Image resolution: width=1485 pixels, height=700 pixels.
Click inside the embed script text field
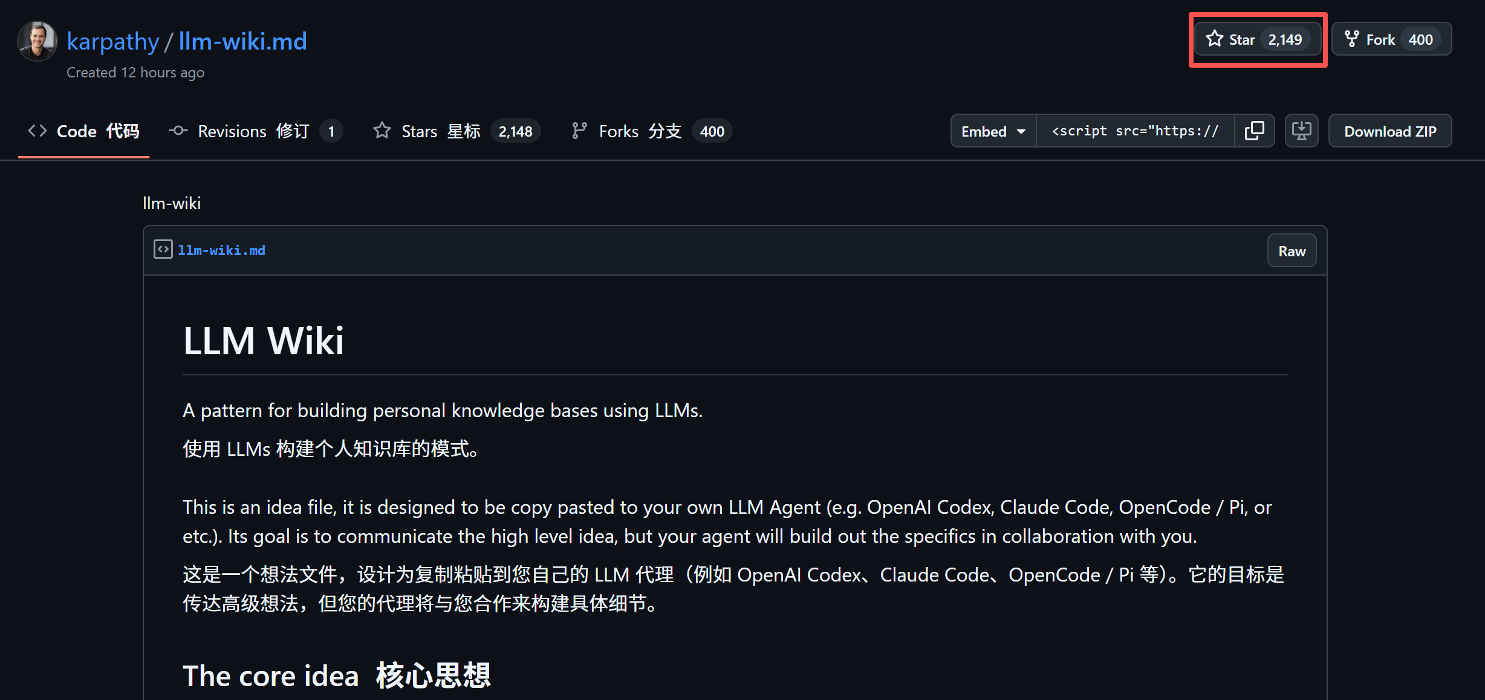(1135, 131)
